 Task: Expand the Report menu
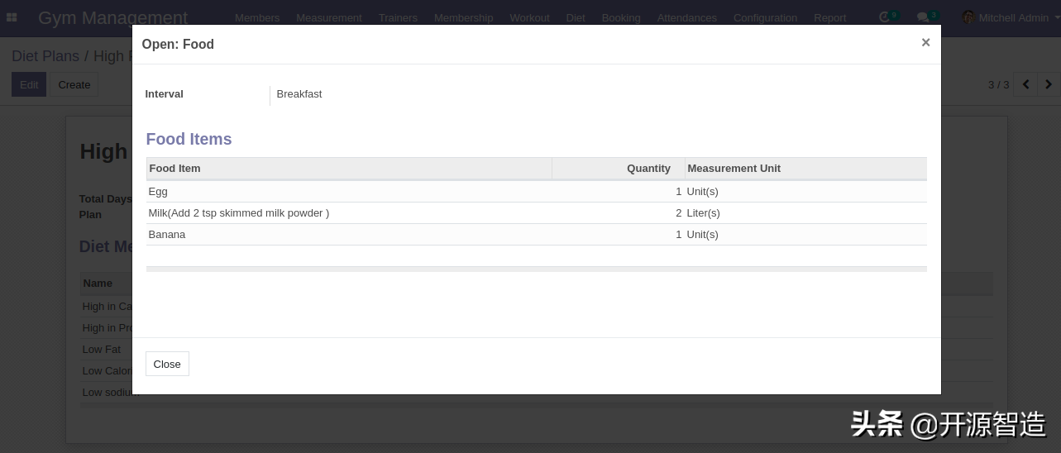[x=829, y=17]
